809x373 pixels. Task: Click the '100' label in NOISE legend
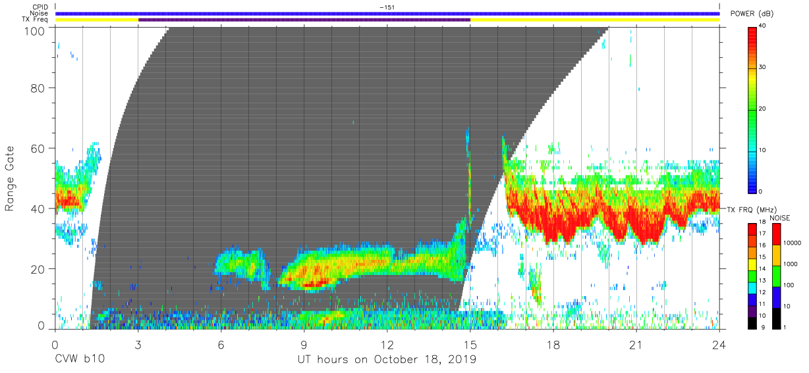pyautogui.click(x=789, y=286)
